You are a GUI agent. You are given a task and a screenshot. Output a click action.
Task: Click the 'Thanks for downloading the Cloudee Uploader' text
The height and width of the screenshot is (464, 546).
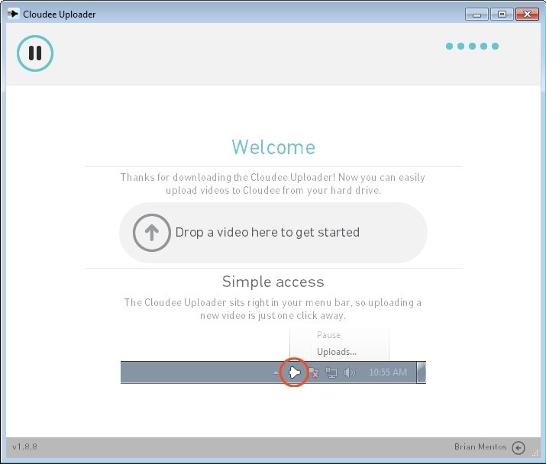point(273,184)
